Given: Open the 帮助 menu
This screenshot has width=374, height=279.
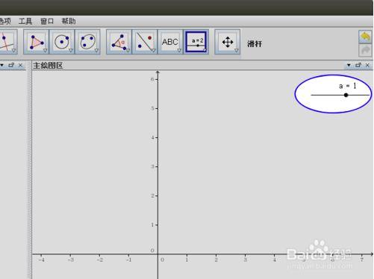Looking at the screenshot, I should tap(69, 22).
